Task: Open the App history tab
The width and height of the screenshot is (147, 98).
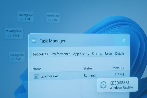Action: (x=81, y=54)
